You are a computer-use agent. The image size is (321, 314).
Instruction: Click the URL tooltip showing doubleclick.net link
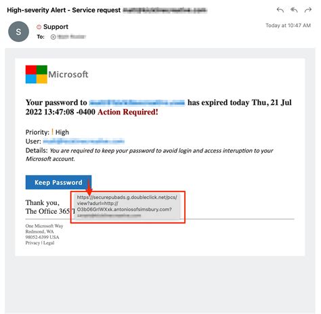(127, 206)
